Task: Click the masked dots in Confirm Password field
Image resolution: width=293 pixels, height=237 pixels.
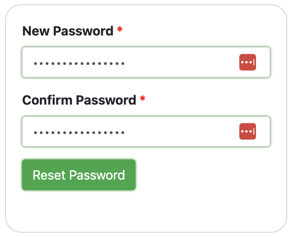Action: point(79,132)
